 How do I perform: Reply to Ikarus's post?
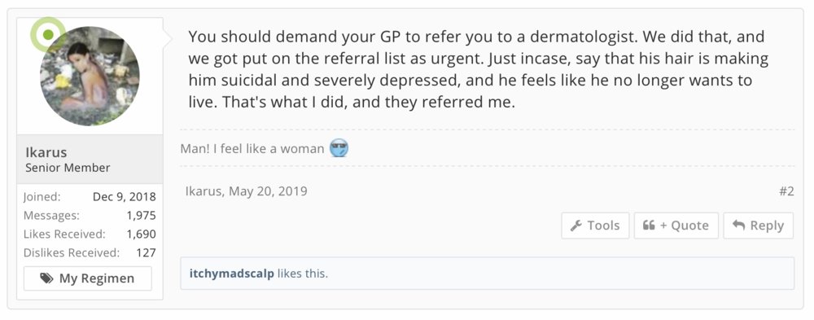[x=758, y=226]
